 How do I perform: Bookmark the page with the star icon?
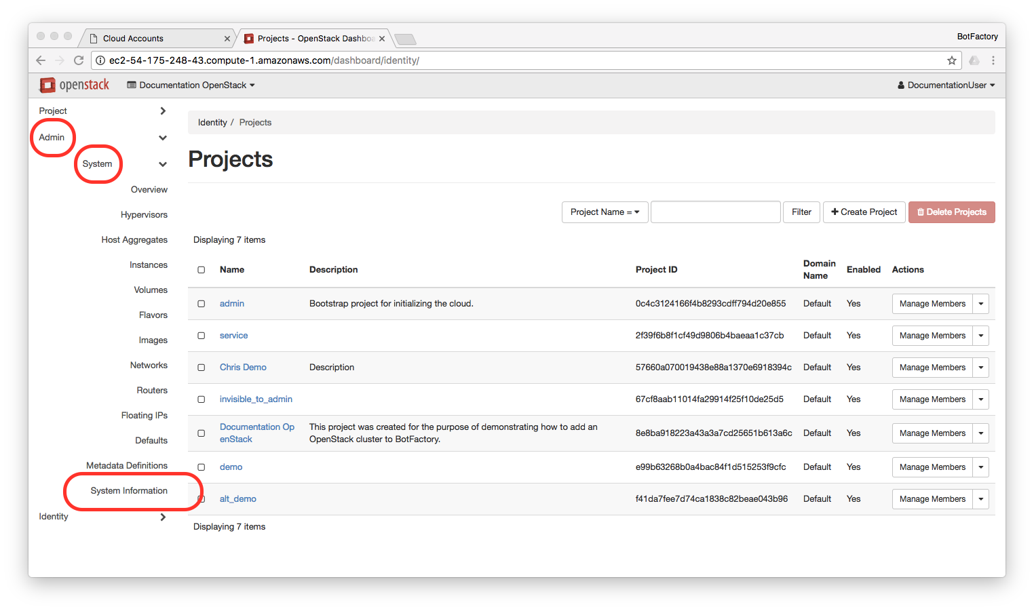(952, 60)
